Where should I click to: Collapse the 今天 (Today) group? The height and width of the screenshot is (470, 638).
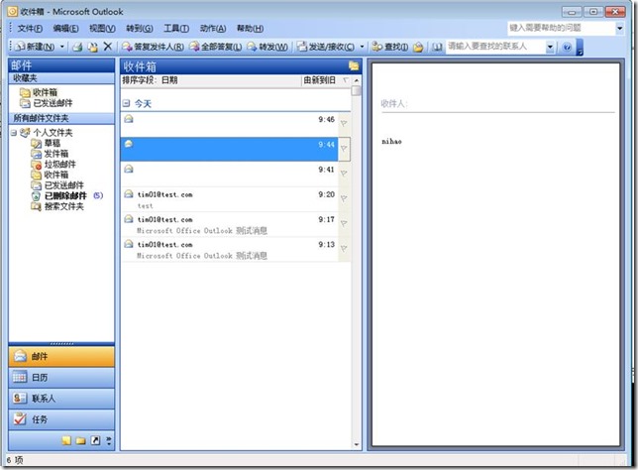click(x=126, y=103)
